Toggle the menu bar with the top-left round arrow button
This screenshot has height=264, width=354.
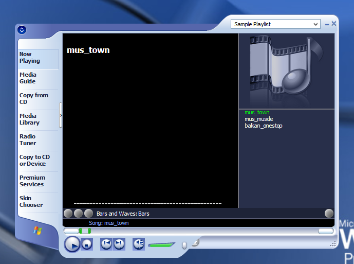tap(22, 30)
